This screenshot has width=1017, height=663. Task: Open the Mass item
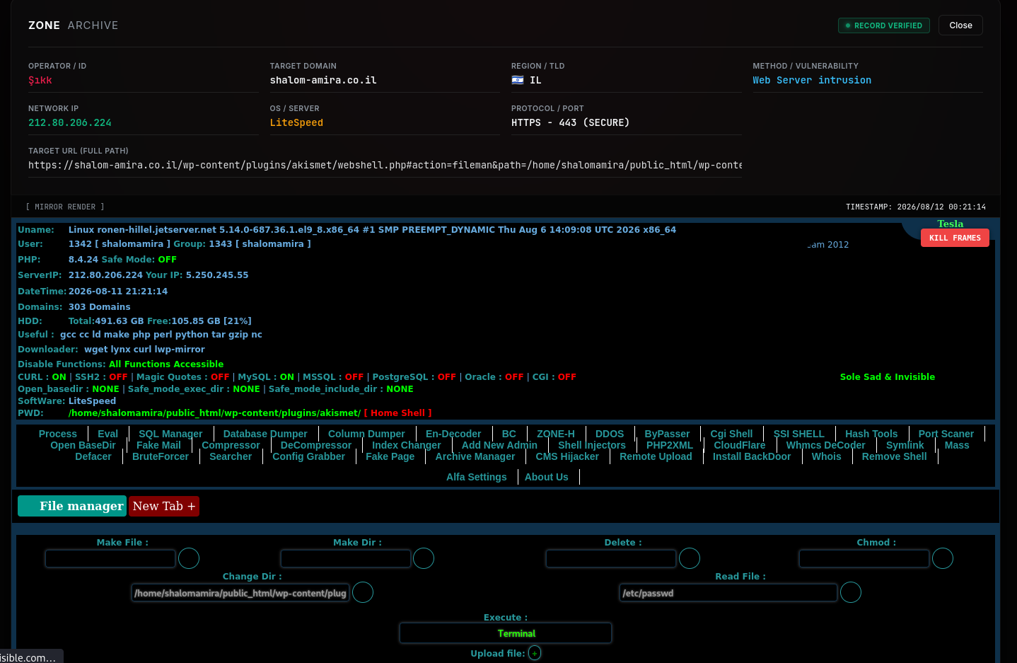click(x=957, y=445)
